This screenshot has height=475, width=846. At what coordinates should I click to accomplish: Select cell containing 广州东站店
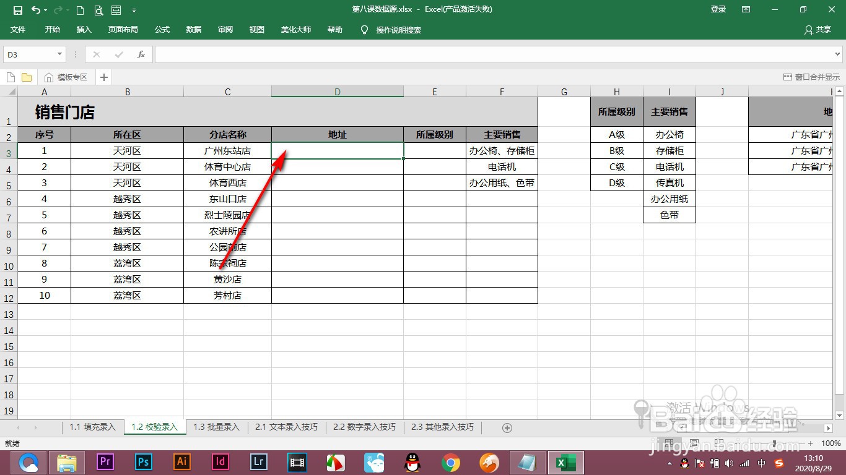tap(228, 150)
